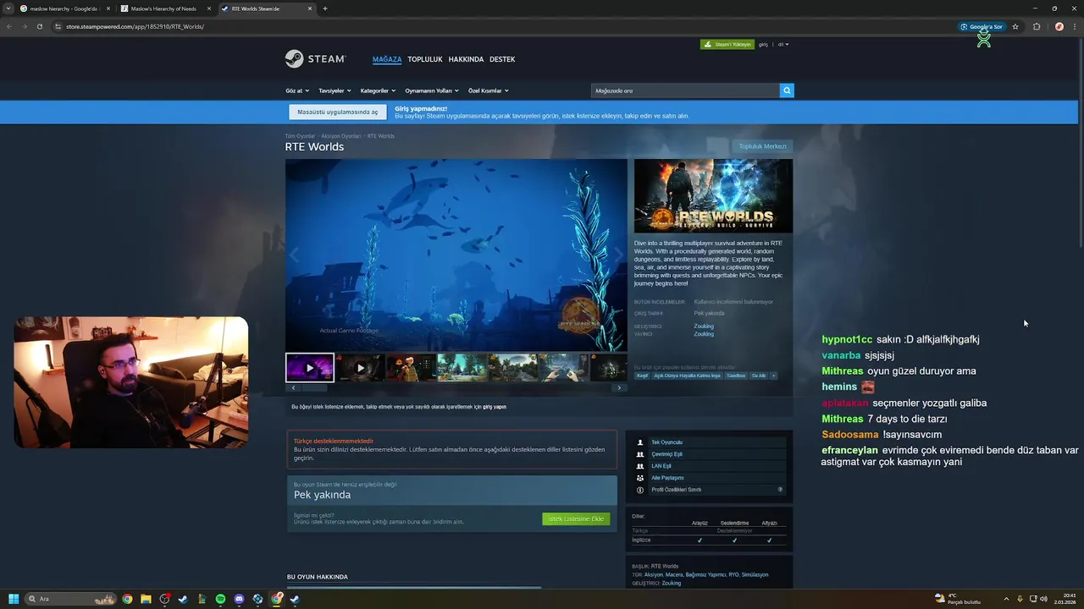
Task: Click the Mağazada ara search field
Action: 685,91
